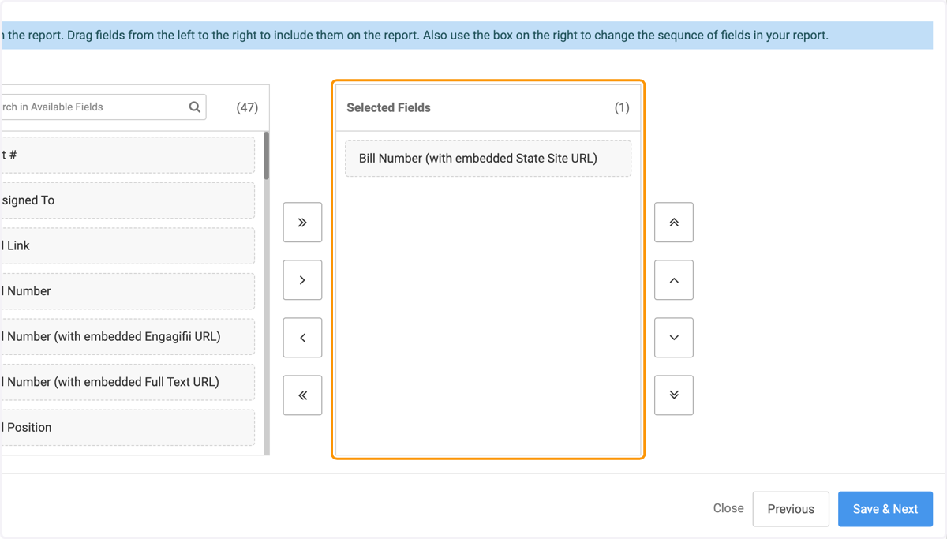
Task: Select the Number (with embedded Full Text URL) field
Action: (128, 382)
